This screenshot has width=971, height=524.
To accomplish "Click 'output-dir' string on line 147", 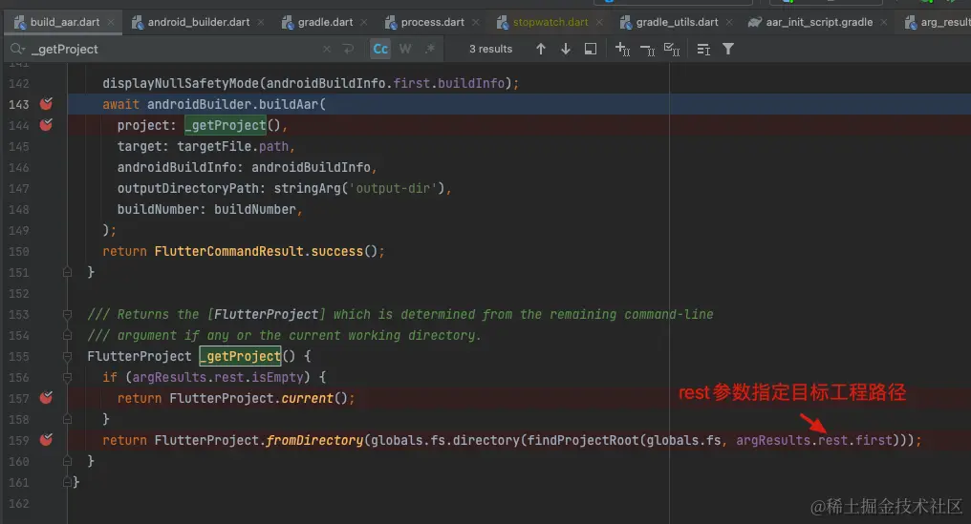I will (393, 188).
